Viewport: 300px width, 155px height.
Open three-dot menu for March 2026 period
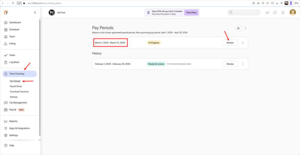(243, 43)
